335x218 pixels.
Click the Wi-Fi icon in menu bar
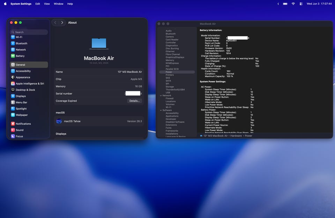coord(293,3)
